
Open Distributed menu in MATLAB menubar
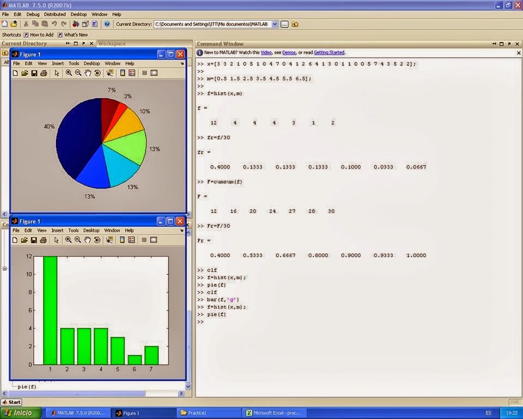[x=54, y=14]
